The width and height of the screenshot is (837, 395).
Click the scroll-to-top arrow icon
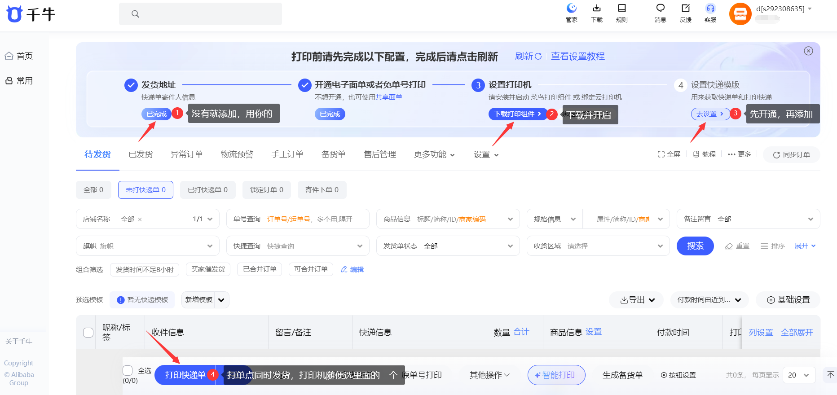(x=830, y=375)
